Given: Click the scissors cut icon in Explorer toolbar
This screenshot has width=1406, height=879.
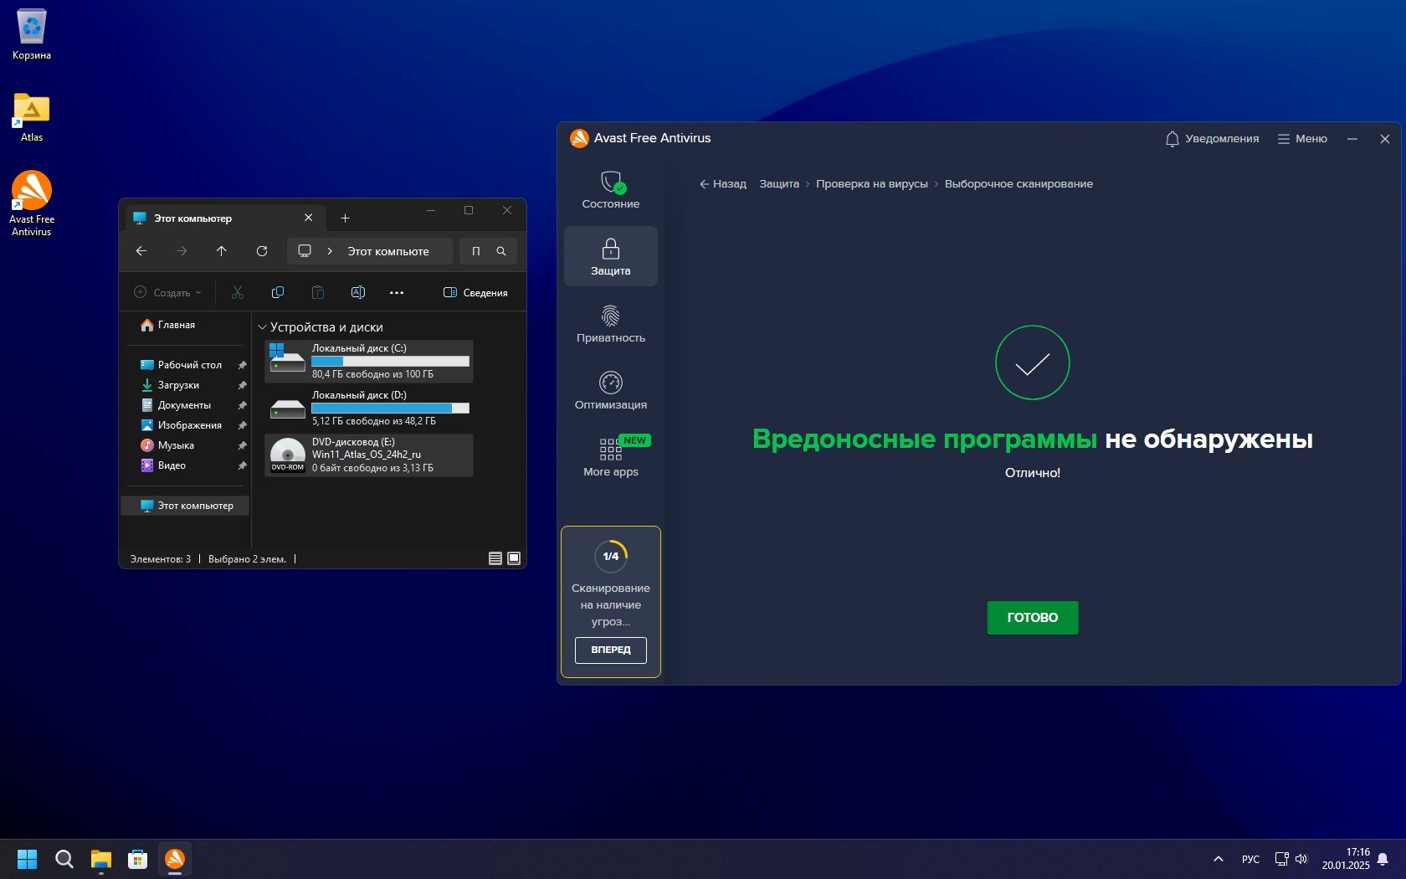Looking at the screenshot, I should pos(238,292).
